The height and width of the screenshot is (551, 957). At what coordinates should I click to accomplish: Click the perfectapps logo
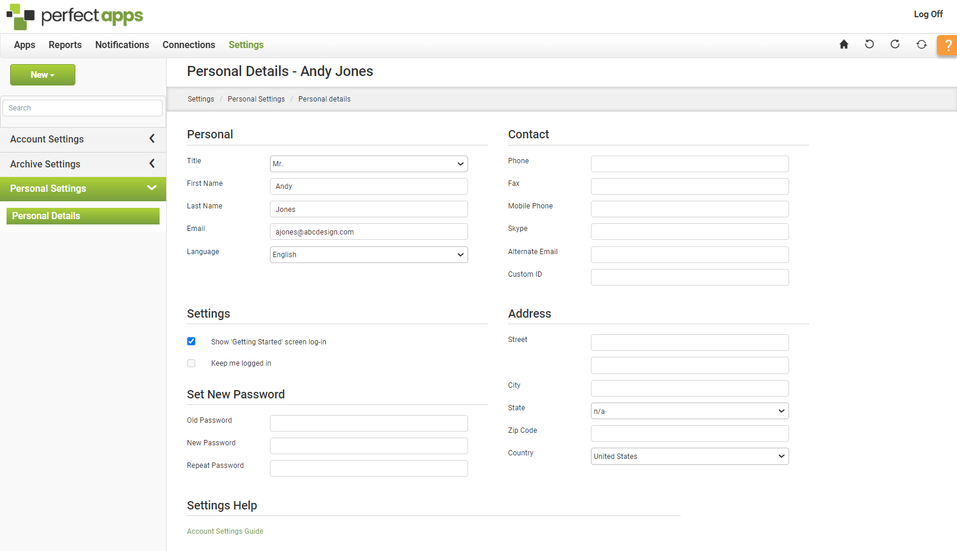coord(75,16)
